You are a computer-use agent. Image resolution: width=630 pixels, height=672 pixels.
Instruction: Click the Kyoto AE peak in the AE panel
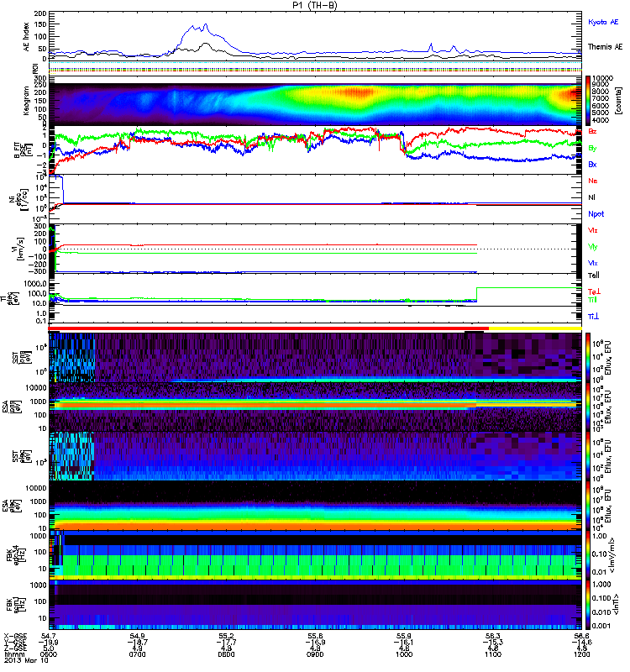pyautogui.click(x=206, y=25)
